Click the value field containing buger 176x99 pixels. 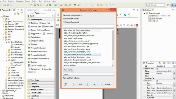pyautogui.click(x=89, y=74)
